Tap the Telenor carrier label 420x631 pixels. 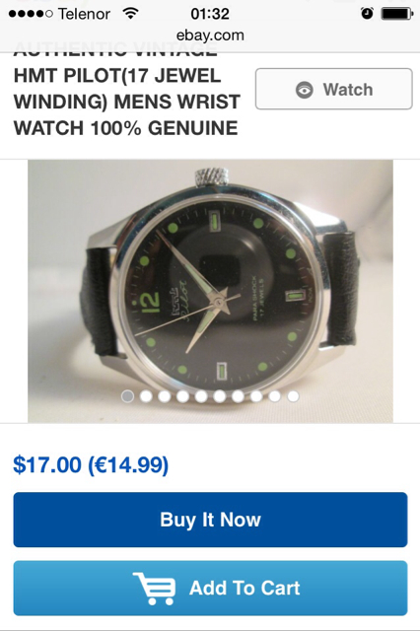coord(84,14)
